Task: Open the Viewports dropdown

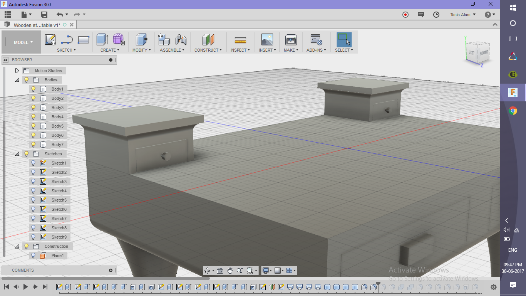Action: 291,271
